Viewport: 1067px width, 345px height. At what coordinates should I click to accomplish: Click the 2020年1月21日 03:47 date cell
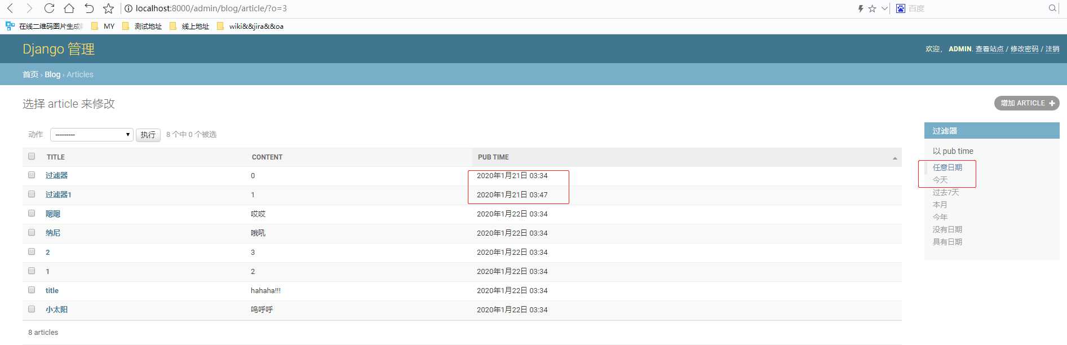tap(512, 194)
